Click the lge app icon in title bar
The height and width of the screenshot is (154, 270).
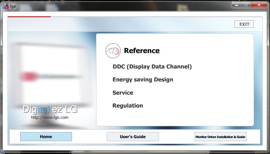(x=6, y=6)
